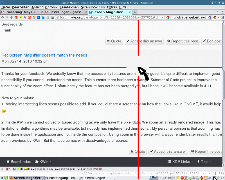Switch to the Einstellungen browser tab
Viewport: 225px width, 180px height.
[66, 12]
